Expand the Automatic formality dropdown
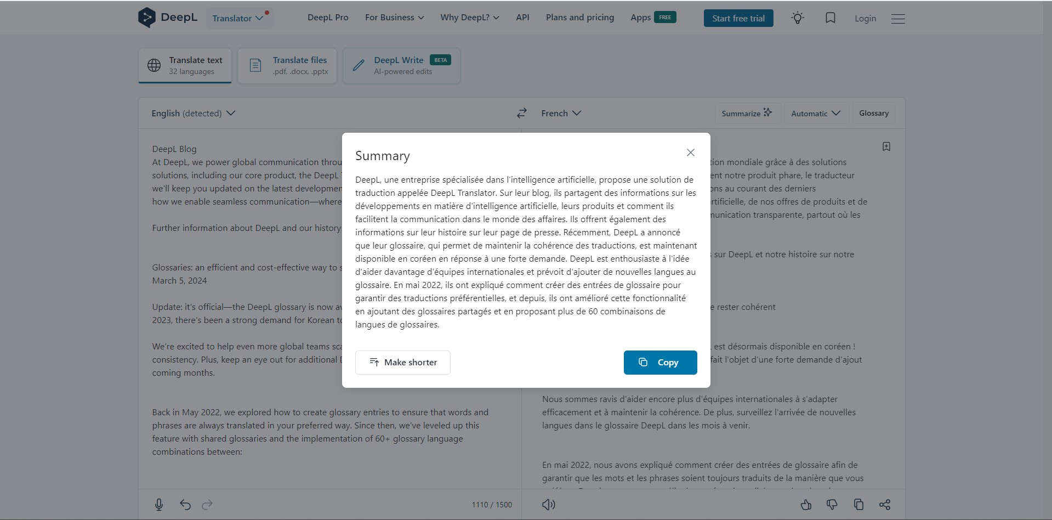This screenshot has width=1052, height=520. 816,113
